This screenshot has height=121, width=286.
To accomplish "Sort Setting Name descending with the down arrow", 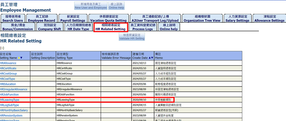I will (x=21, y=58).
